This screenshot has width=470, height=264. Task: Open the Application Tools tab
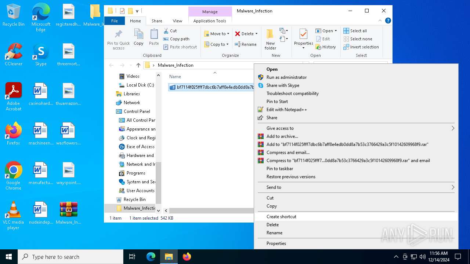[x=210, y=21]
